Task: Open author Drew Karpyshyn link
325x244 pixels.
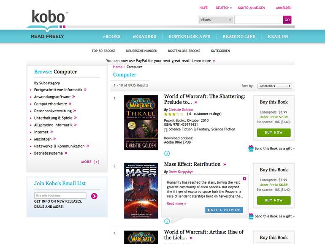Action: (x=181, y=172)
